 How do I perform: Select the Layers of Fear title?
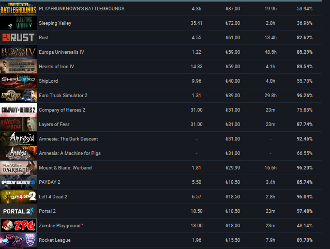coord(54,125)
